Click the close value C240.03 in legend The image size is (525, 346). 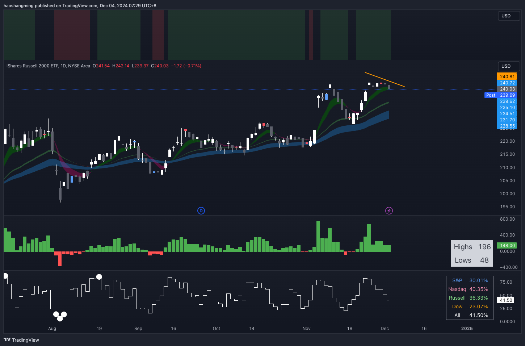pos(160,66)
